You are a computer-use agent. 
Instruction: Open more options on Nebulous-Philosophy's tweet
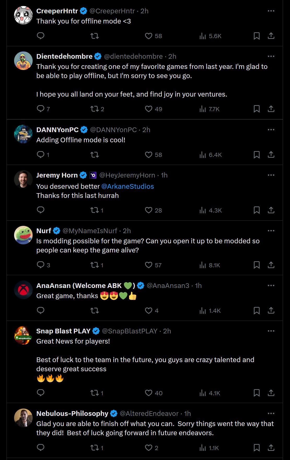point(271,414)
